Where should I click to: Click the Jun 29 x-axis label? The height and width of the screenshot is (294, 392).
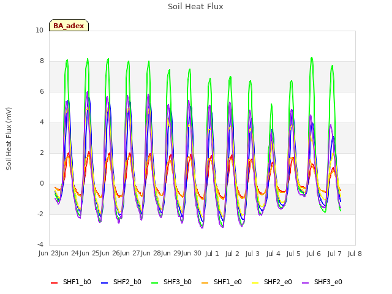(172, 254)
